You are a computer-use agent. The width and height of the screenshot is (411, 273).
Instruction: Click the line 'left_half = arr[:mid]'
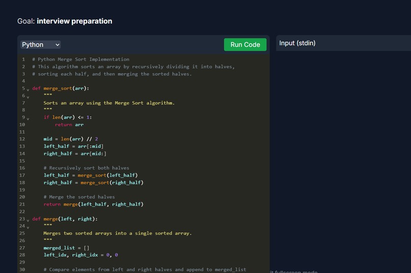(x=73, y=146)
